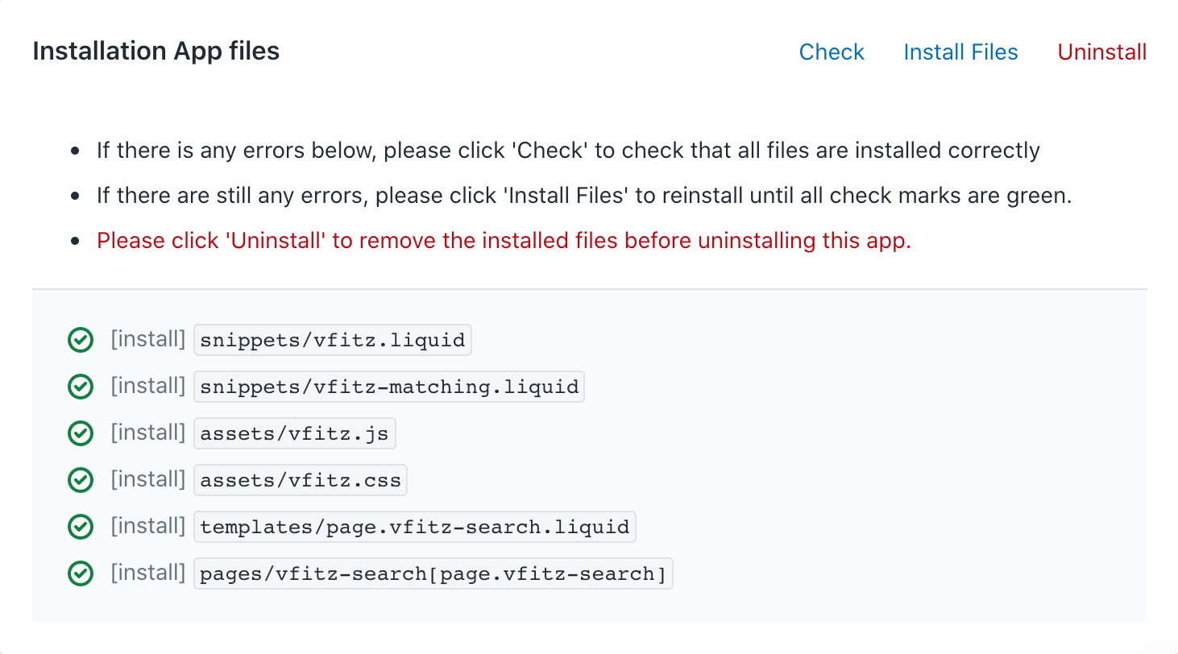Image resolution: width=1178 pixels, height=654 pixels.
Task: Click the red Uninstall link
Action: [x=1102, y=52]
